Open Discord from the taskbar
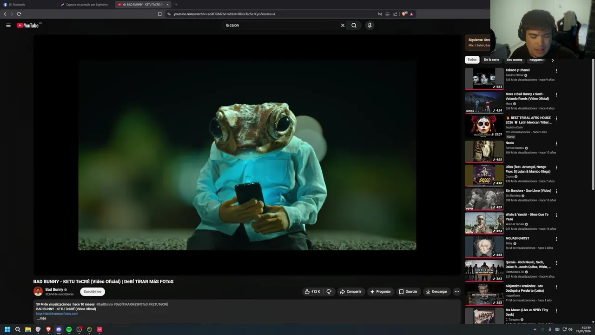595x335 pixels. point(59,329)
